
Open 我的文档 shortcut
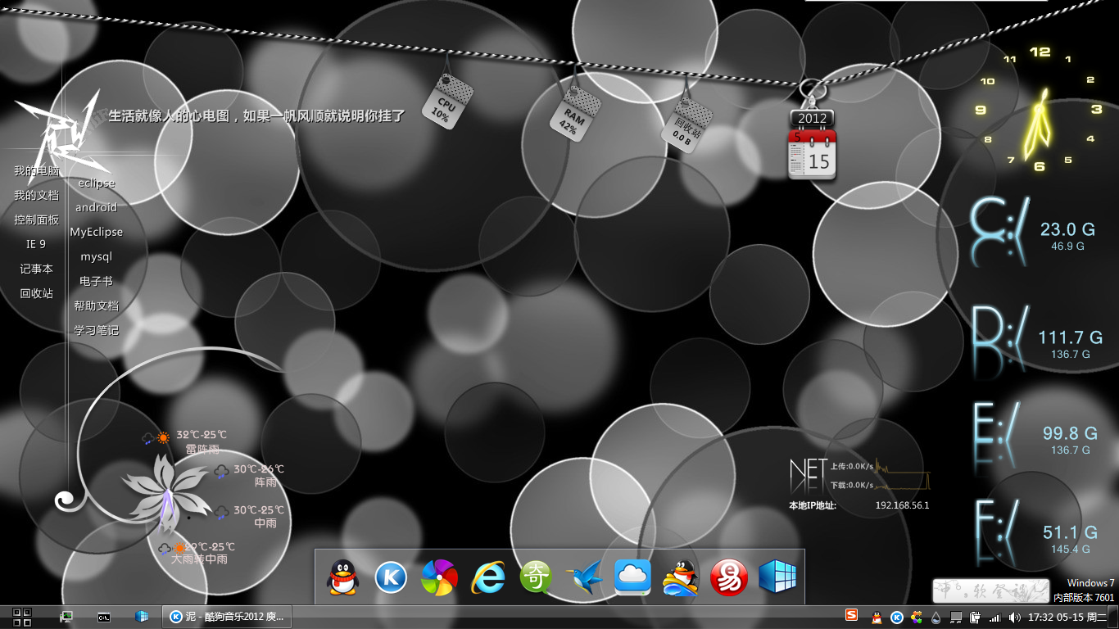click(36, 196)
